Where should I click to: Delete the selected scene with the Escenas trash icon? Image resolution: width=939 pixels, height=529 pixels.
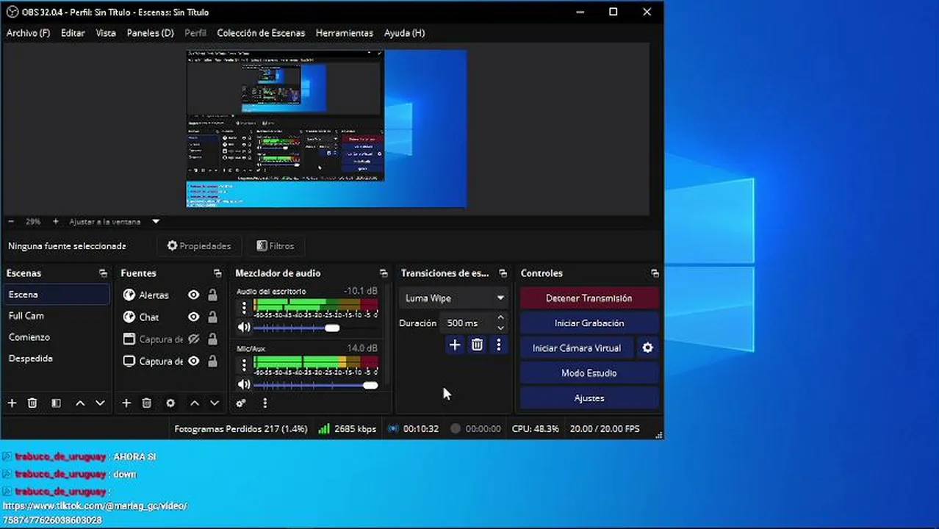click(x=32, y=403)
